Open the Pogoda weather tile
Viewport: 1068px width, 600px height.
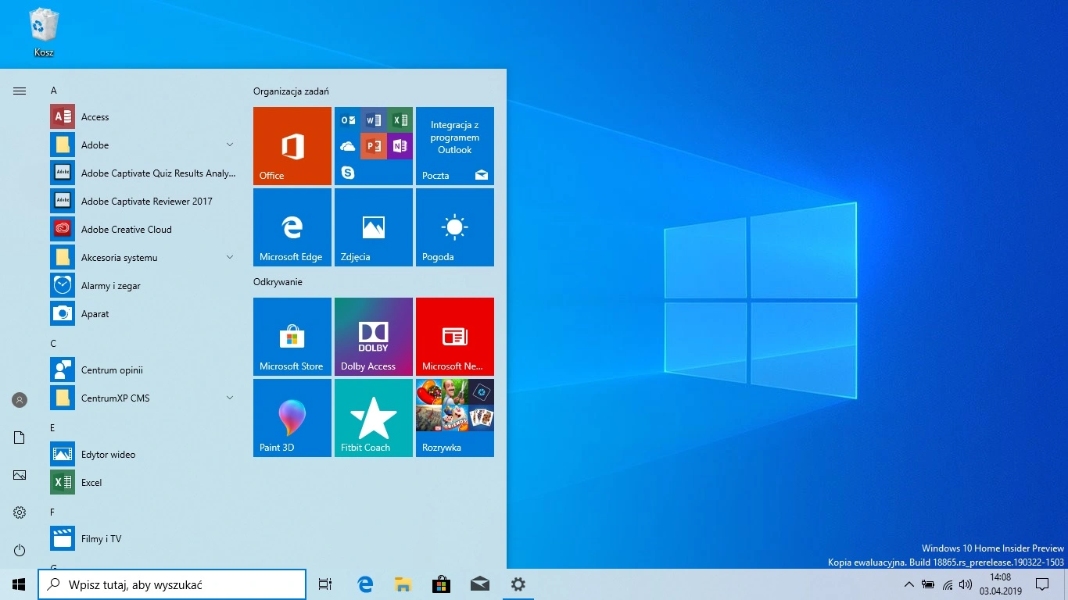click(x=455, y=227)
